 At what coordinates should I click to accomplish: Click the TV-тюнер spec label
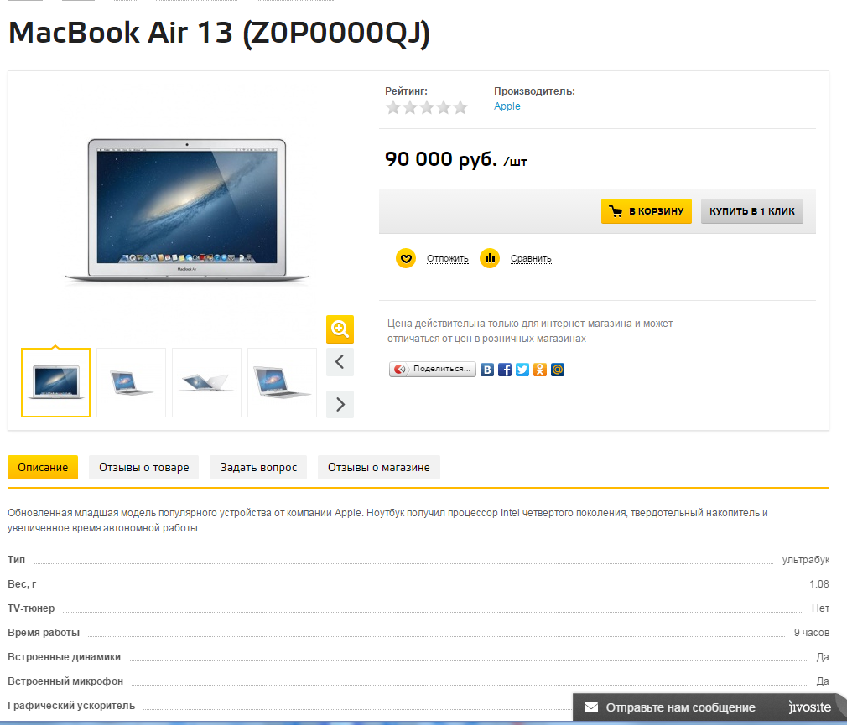[31, 608]
